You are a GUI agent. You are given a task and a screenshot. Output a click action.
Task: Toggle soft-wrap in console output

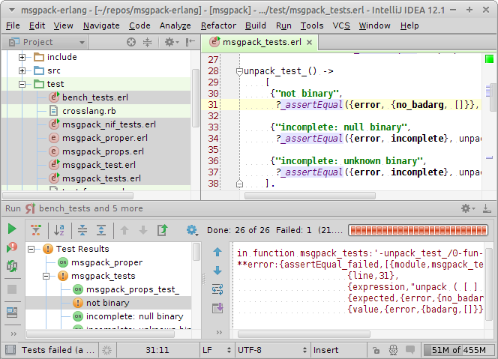click(x=217, y=289)
